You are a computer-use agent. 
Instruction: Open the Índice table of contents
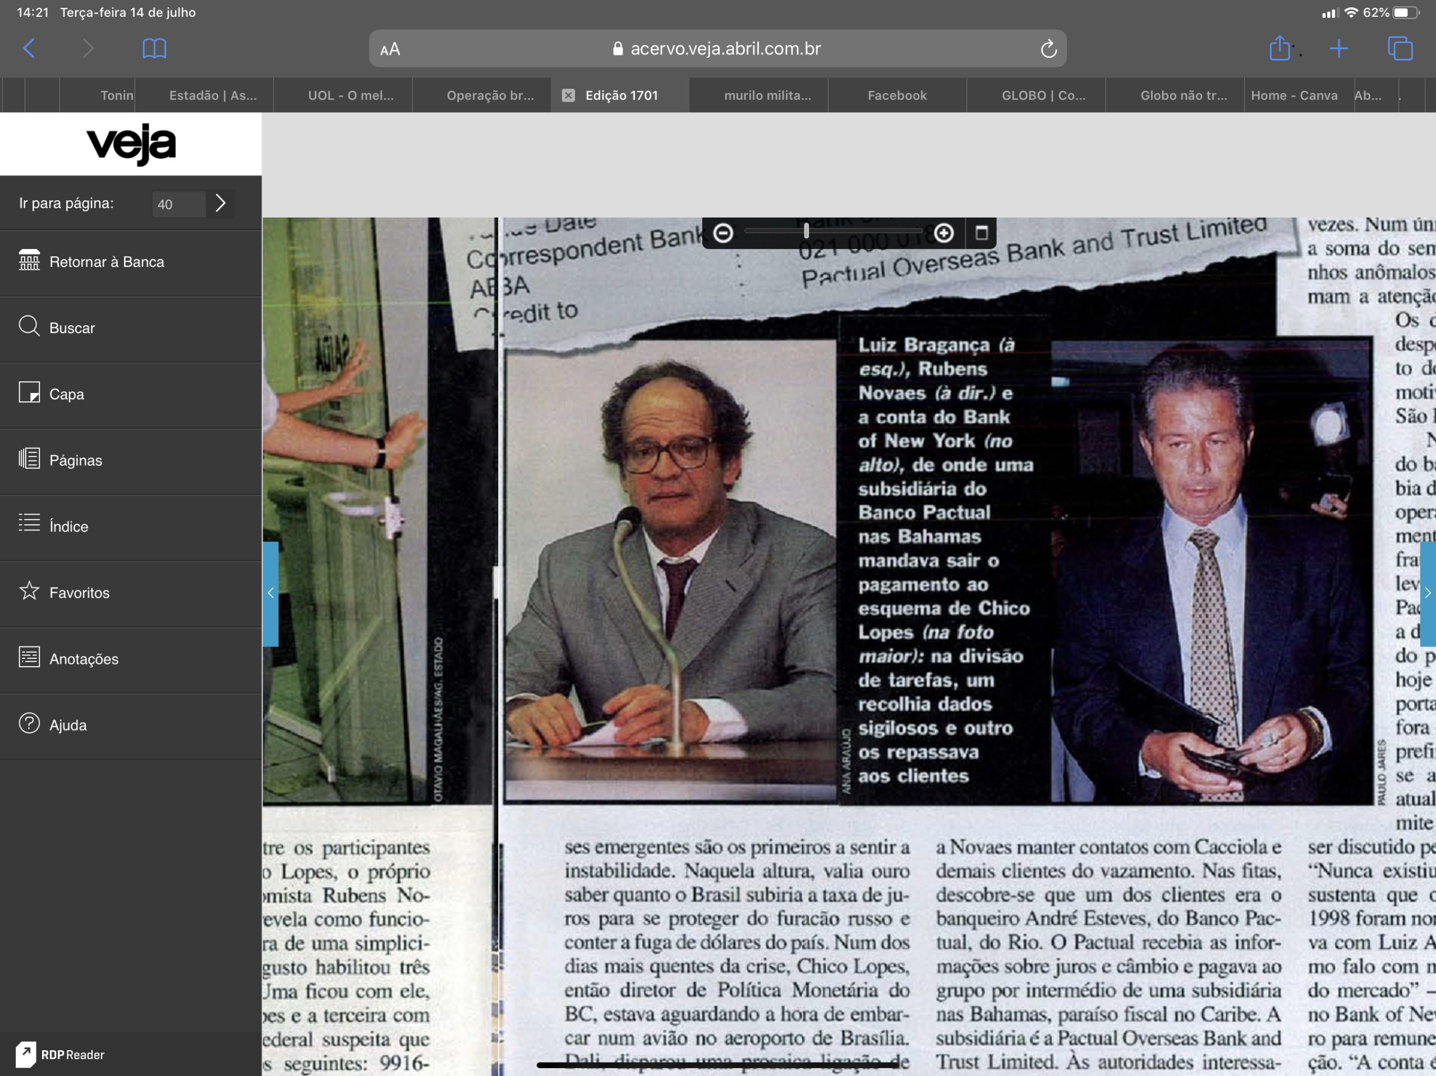pos(131,527)
